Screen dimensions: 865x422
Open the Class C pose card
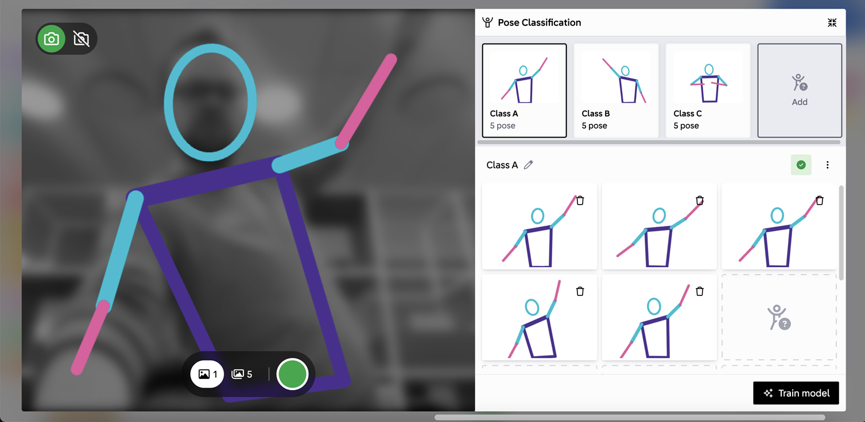click(708, 91)
